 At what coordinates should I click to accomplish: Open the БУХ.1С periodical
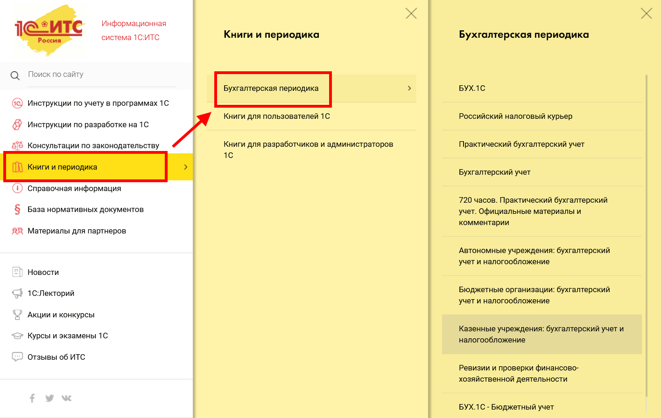coord(542,88)
